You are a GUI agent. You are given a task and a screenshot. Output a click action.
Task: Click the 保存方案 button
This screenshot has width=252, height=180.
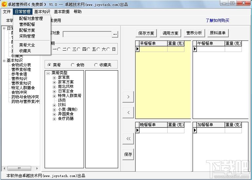[146, 33]
